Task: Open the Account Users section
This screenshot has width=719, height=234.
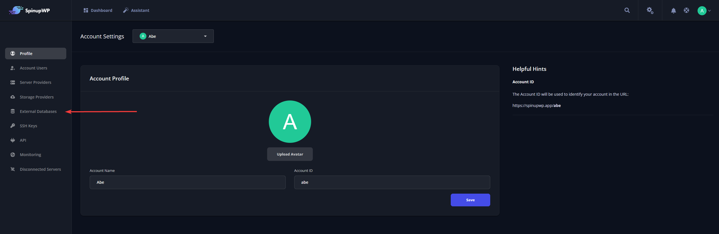Action: click(x=33, y=68)
